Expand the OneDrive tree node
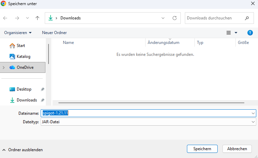This screenshot has height=158, width=258. 4,67
